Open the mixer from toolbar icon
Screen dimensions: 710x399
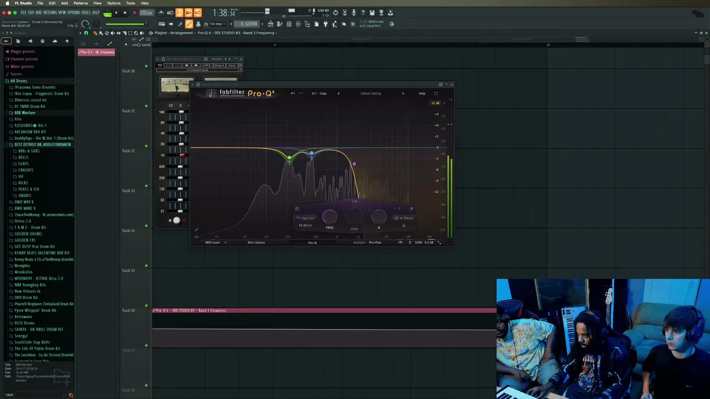coord(298,24)
